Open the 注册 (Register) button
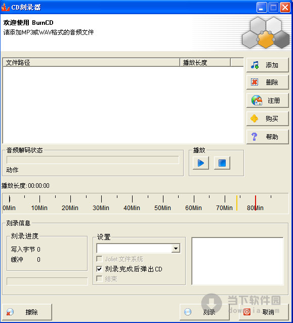 268,100
